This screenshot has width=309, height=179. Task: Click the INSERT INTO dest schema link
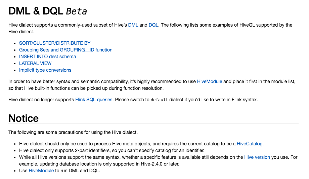coord(47,57)
